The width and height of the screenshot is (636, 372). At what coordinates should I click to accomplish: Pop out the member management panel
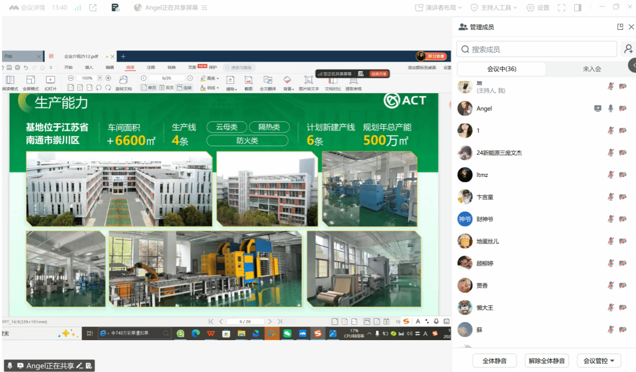(620, 27)
